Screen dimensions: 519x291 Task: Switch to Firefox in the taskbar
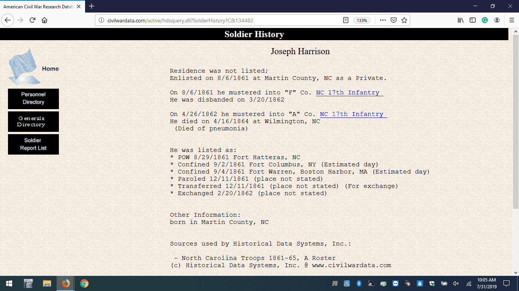tap(66, 283)
